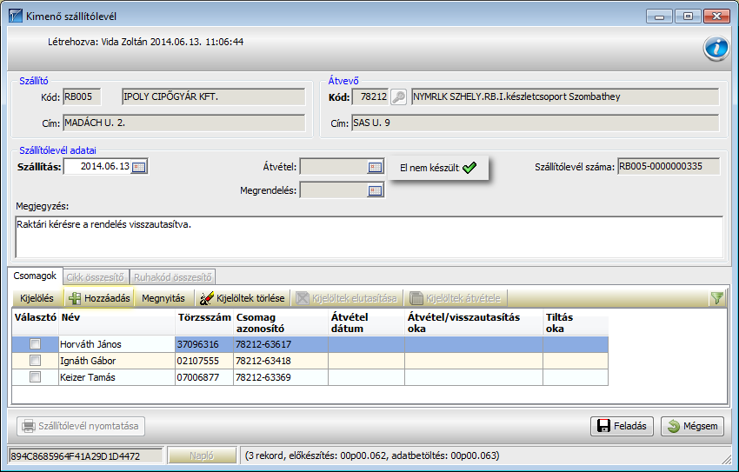Tick checkbox for Horváth János
Viewport: 739px width, 472px height.
[35, 344]
